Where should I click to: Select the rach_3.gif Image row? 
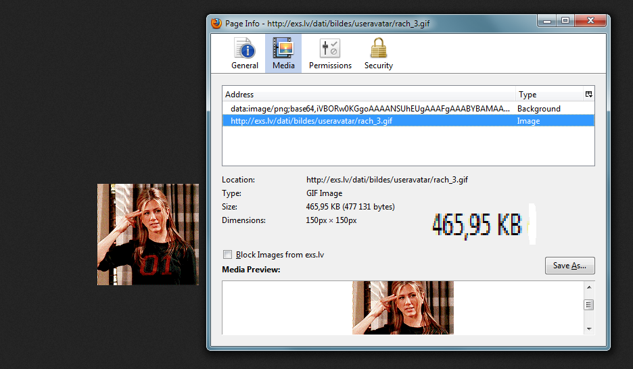coord(370,121)
